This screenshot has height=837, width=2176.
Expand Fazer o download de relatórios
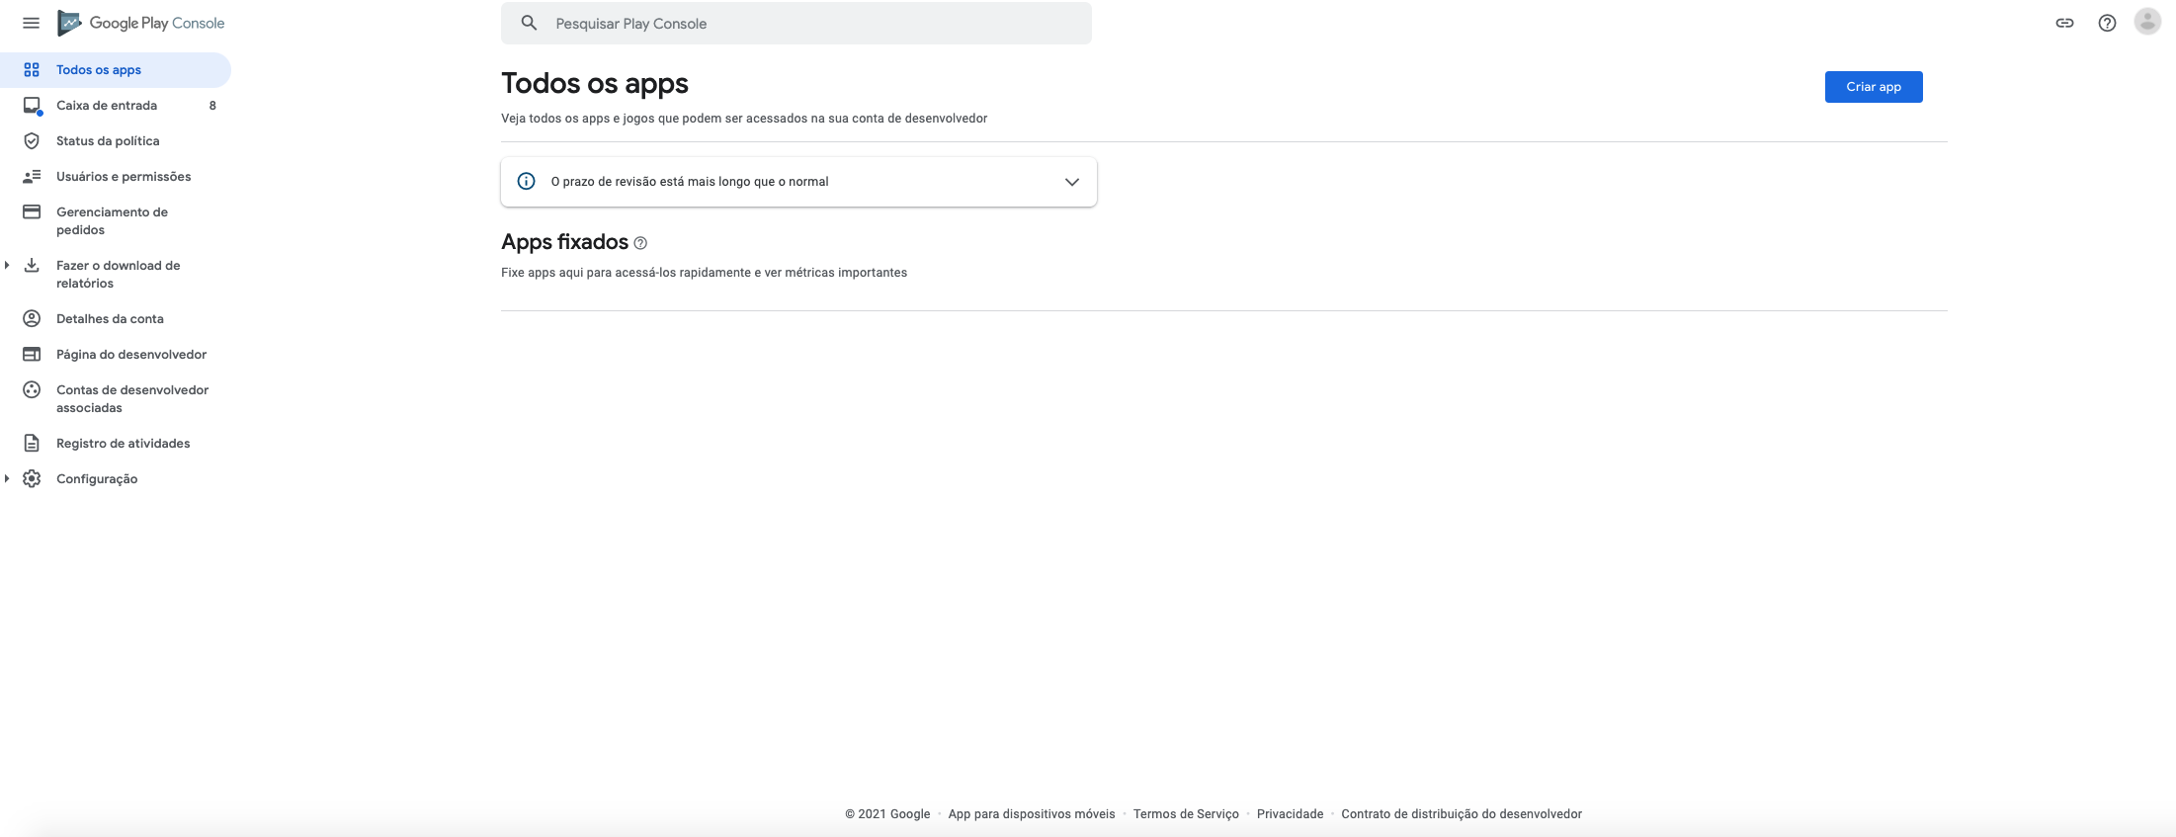[x=7, y=265]
